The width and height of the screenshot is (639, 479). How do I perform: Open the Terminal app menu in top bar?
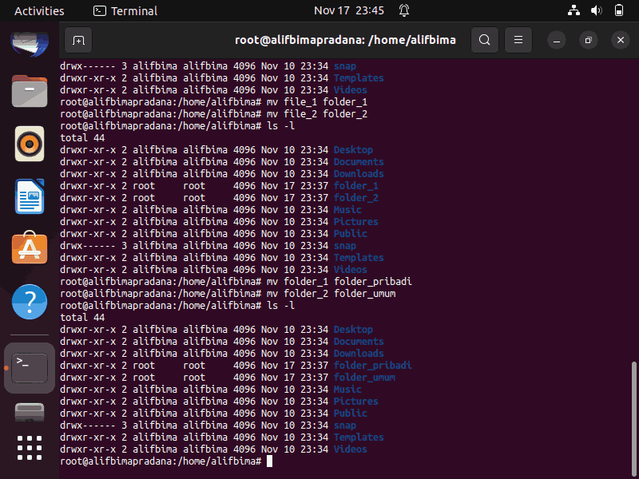click(125, 10)
